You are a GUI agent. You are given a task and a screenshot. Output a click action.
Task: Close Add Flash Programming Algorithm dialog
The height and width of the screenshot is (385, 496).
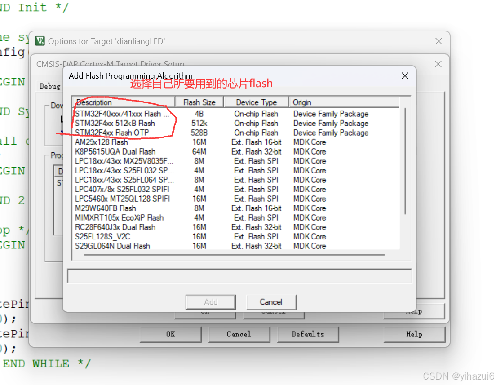pyautogui.click(x=405, y=76)
